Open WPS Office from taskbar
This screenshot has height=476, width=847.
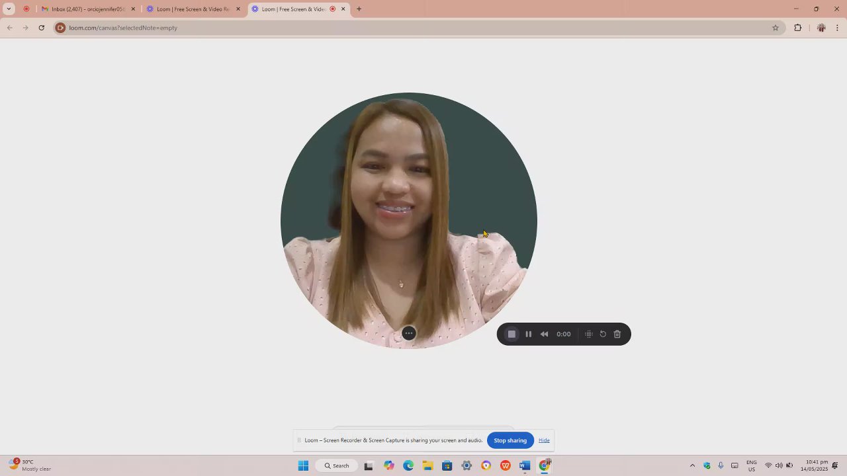pos(506,466)
